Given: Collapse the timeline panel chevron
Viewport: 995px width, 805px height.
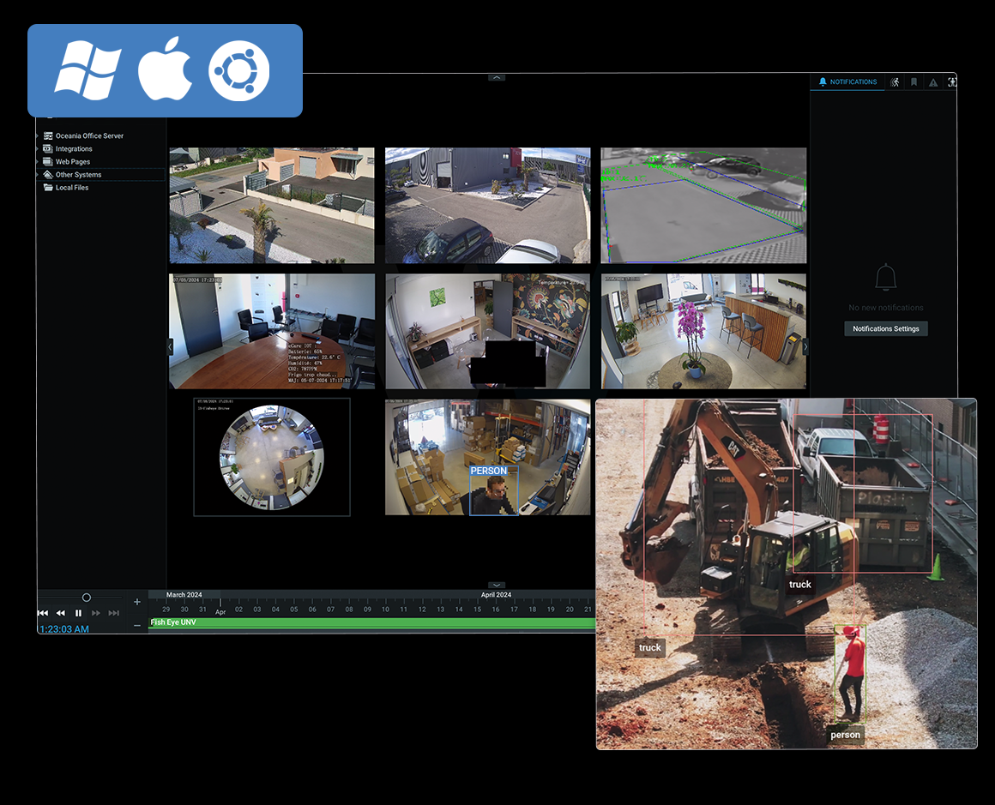Looking at the screenshot, I should [497, 586].
